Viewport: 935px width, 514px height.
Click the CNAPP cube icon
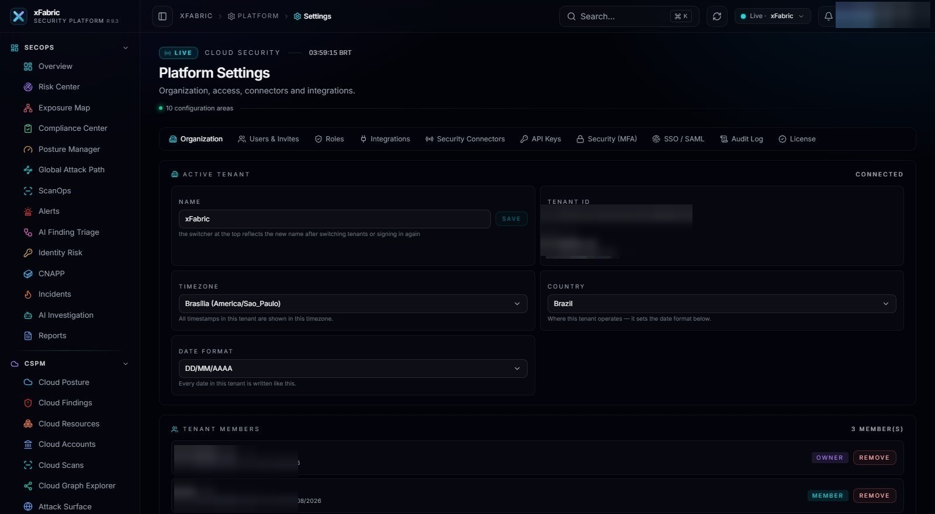point(28,274)
